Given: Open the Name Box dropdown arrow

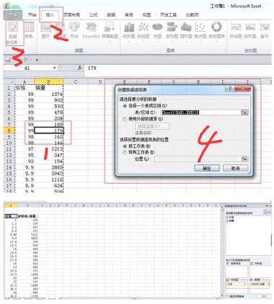Looking at the screenshot, I should [55, 68].
